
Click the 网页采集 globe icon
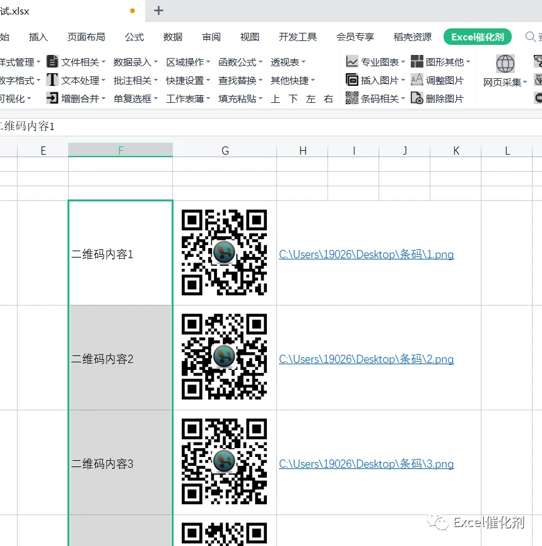pyautogui.click(x=505, y=64)
